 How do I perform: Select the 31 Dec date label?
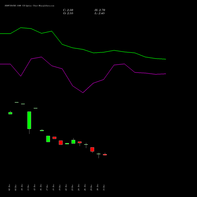click(x=104, y=188)
